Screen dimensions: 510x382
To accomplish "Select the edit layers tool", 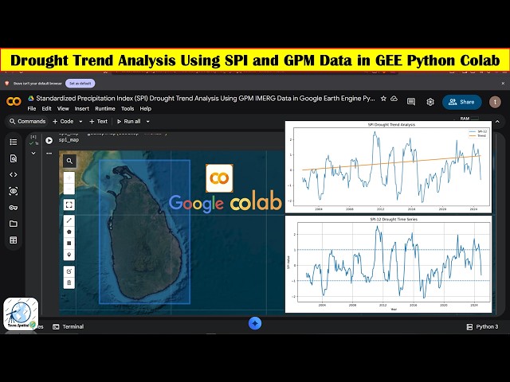I will (x=69, y=271).
